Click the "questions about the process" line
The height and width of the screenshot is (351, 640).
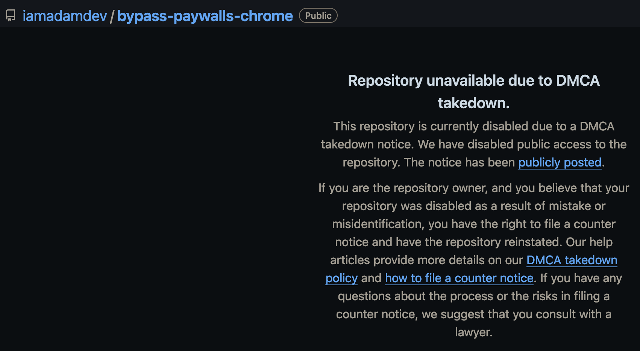473,296
